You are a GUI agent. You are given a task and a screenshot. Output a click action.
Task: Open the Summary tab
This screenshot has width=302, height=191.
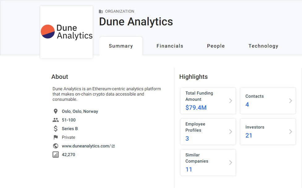click(121, 46)
